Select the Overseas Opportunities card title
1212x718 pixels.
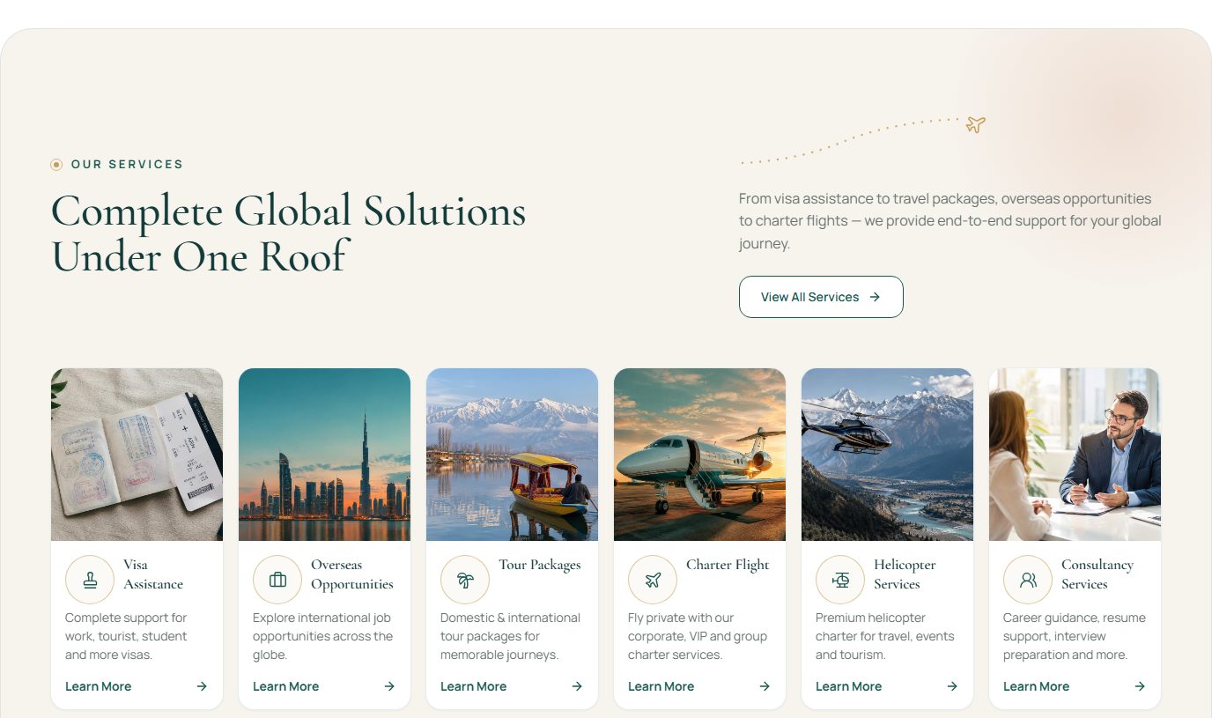(352, 574)
